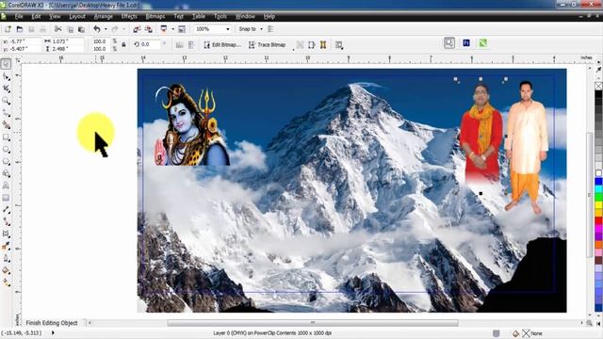The height and width of the screenshot is (339, 603).
Task: Click the Application launcher icon
Action: coord(164,29)
